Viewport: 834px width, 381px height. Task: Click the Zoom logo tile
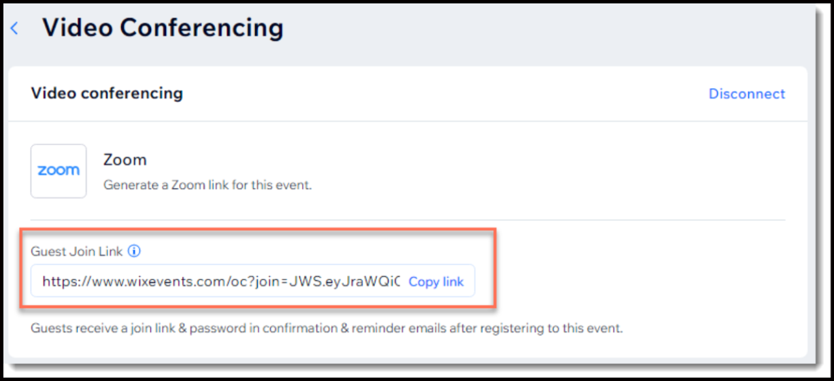coord(59,171)
